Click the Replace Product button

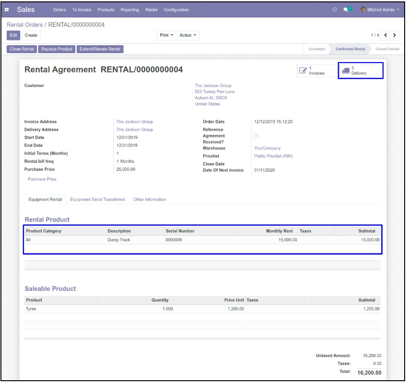click(x=56, y=49)
